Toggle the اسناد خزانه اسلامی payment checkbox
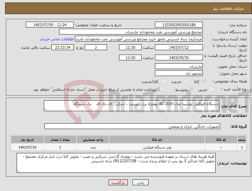252x191 pixels. [x=160, y=88]
